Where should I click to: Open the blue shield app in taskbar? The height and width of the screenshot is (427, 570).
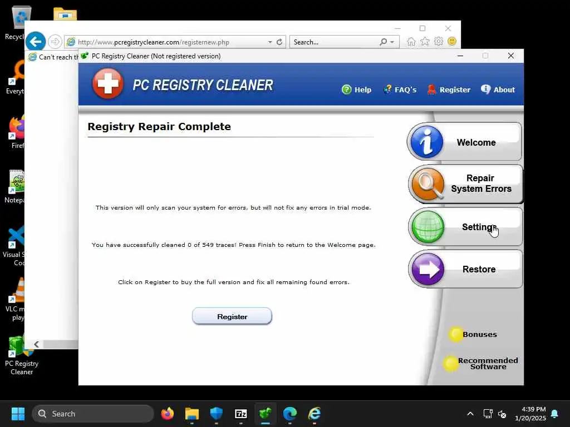point(217,414)
